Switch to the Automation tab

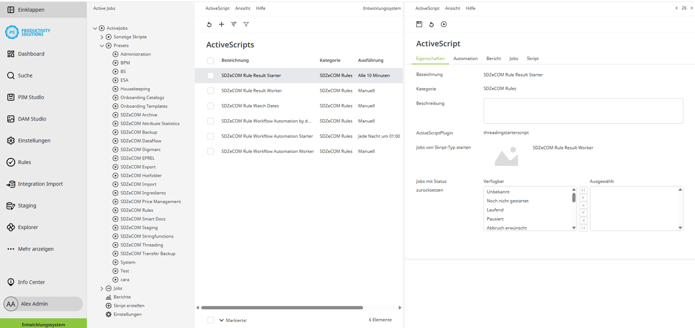tap(465, 59)
